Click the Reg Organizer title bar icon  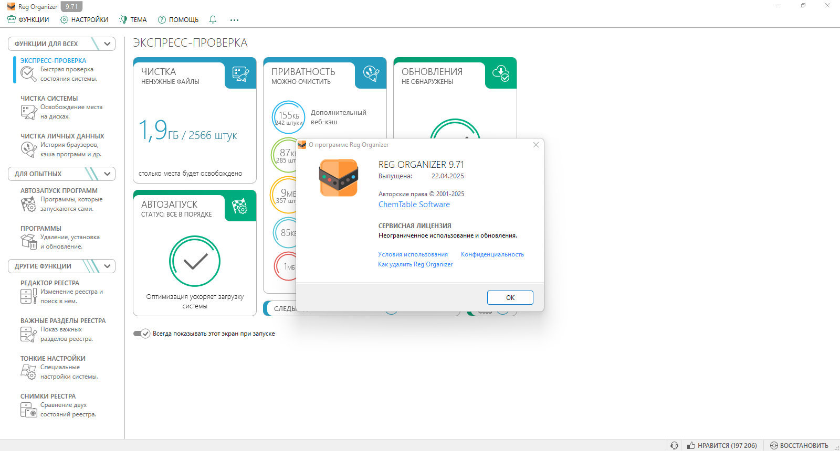(11, 7)
